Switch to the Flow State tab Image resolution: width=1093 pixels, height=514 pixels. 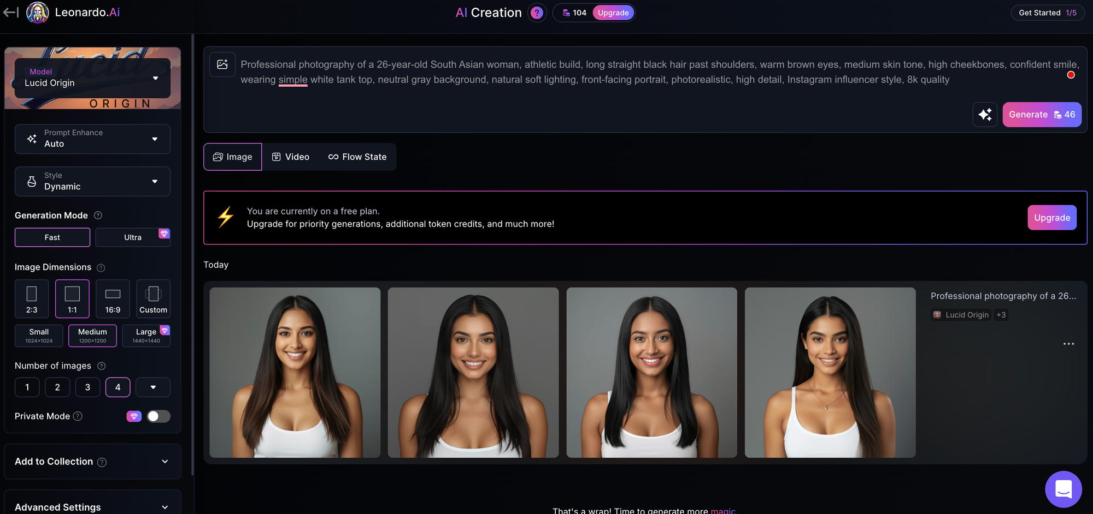coord(357,157)
